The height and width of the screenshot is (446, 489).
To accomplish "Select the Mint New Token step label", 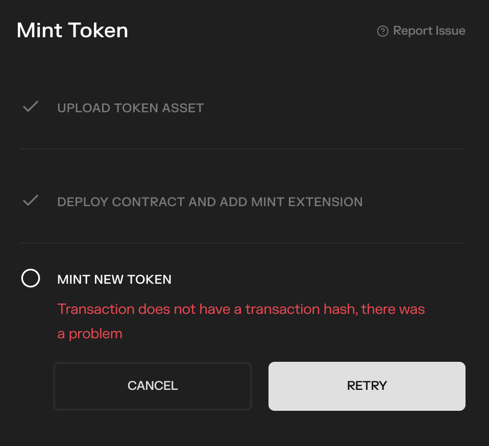I will tap(114, 280).
